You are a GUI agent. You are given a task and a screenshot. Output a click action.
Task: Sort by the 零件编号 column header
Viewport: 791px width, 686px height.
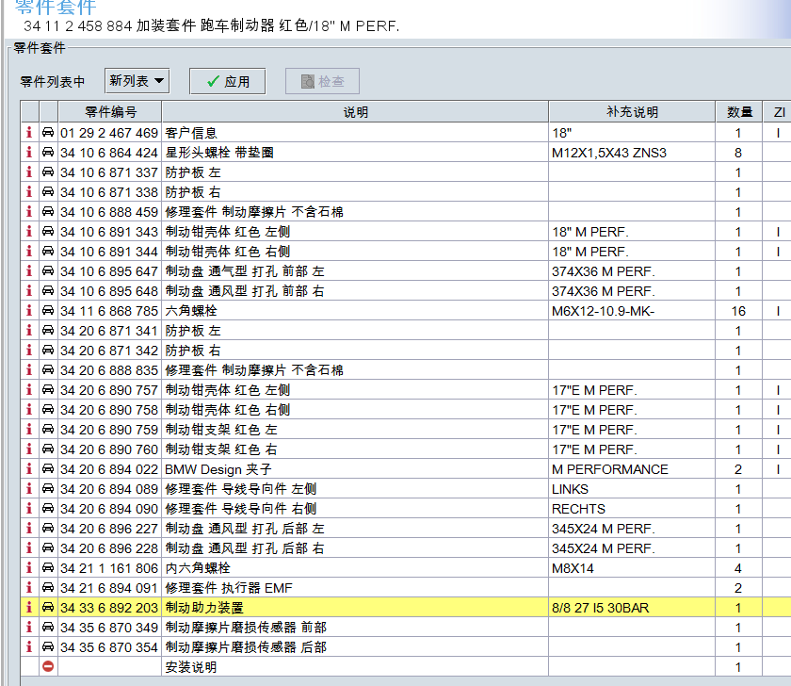[x=110, y=112]
